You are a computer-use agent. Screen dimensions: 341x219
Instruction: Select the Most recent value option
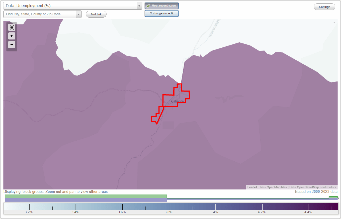tap(161, 6)
